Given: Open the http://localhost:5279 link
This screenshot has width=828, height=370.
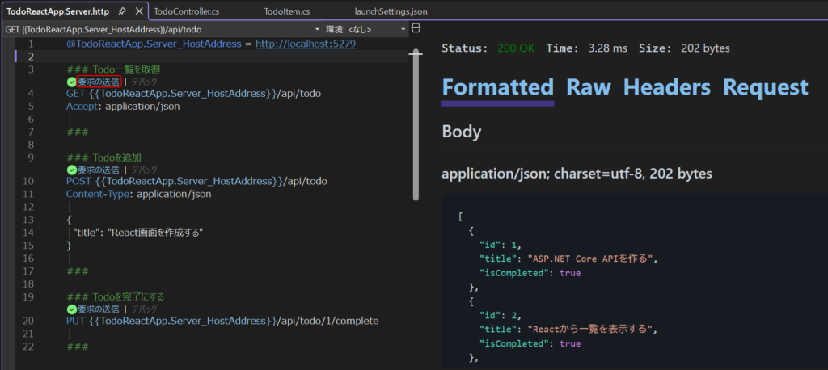Looking at the screenshot, I should [x=305, y=44].
